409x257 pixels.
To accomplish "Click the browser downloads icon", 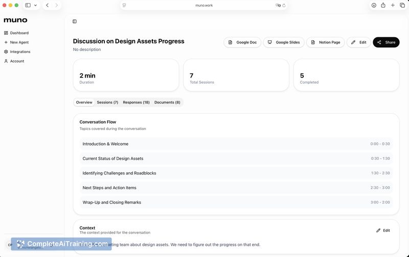I will pos(374,5).
